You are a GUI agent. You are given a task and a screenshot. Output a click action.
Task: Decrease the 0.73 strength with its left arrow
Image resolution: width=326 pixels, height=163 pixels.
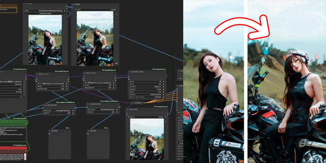pos(38,86)
